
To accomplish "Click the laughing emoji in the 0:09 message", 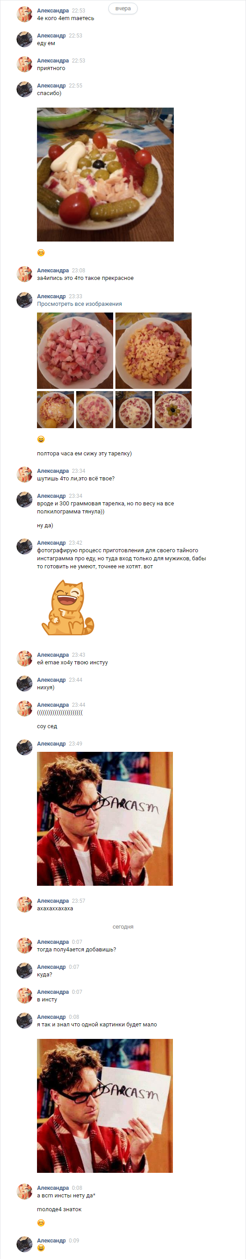I will pyautogui.click(x=41, y=1248).
